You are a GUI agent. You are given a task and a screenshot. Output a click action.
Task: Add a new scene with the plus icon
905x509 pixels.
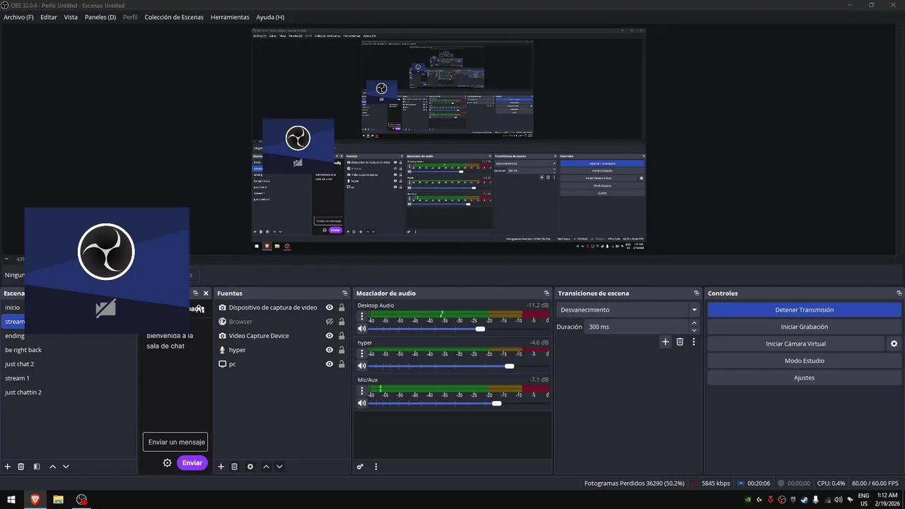point(8,467)
